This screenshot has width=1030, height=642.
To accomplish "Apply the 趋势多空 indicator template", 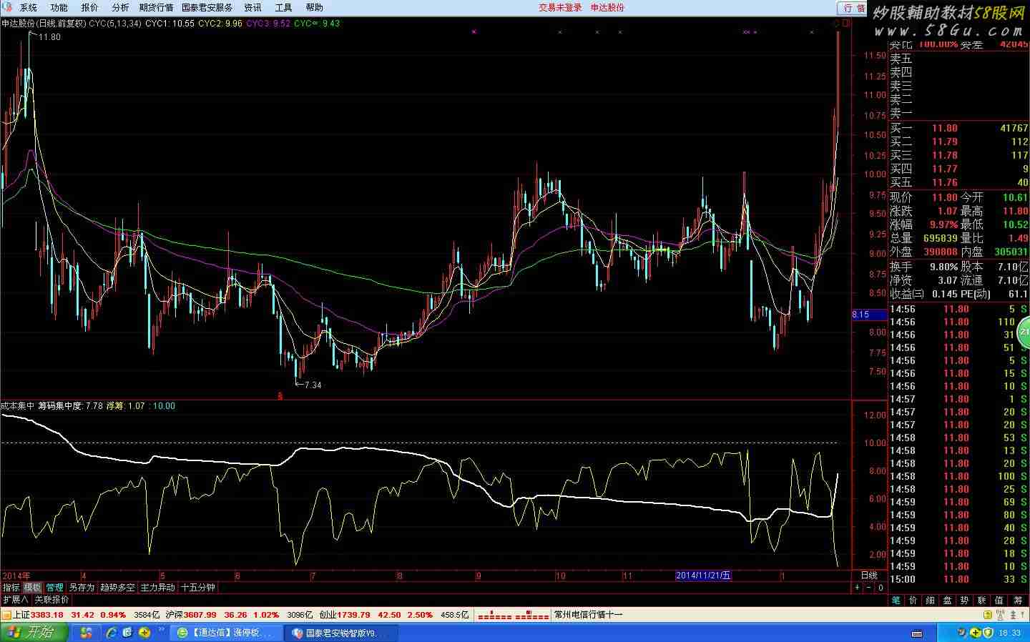I will (x=117, y=587).
